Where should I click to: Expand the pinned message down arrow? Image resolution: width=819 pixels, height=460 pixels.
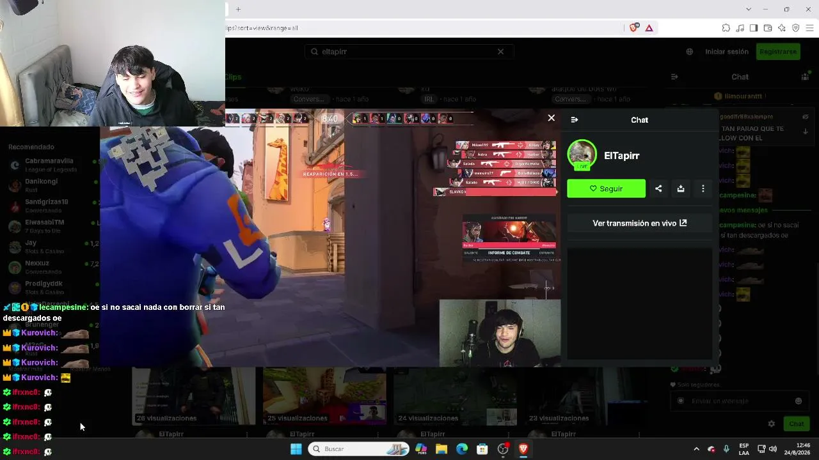pos(806,131)
